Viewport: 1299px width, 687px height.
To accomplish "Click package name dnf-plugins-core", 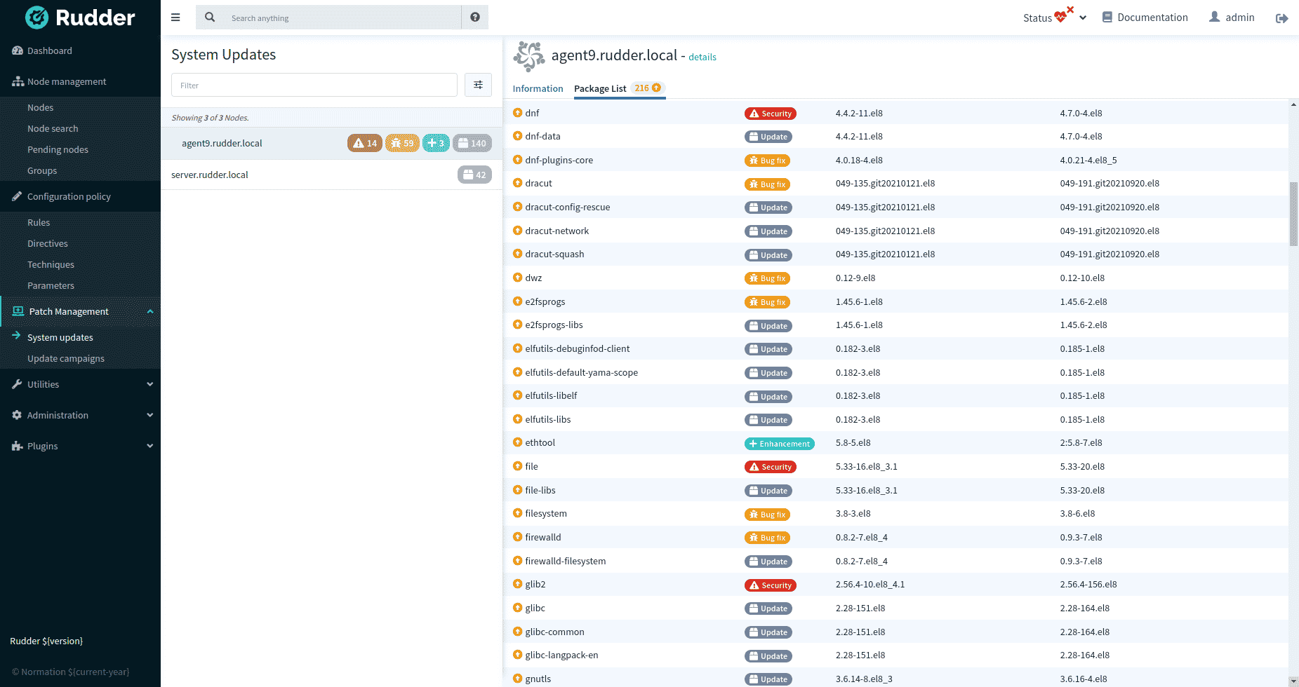I will [x=559, y=160].
